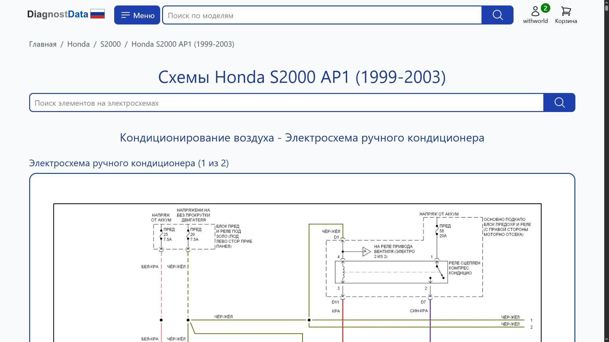The image size is (609, 342).
Task: Open the S2000 breadcrumb link
Action: pyautogui.click(x=110, y=44)
